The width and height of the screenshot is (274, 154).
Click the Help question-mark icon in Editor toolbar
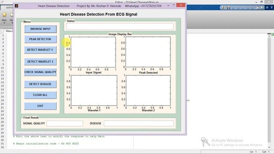(262, 8)
